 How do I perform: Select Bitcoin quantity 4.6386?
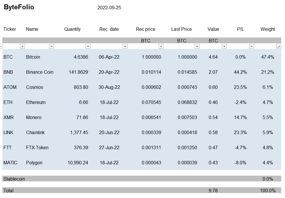pyautogui.click(x=81, y=57)
